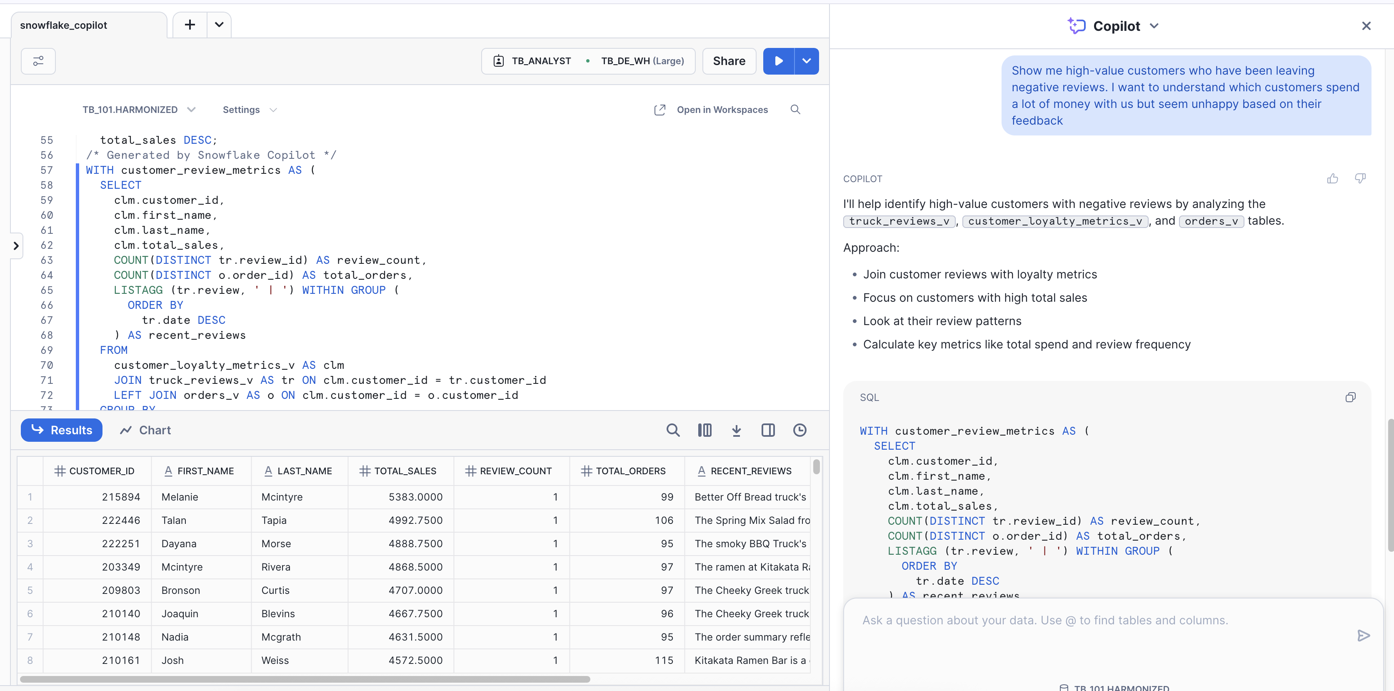The image size is (1394, 691).
Task: Send the Copilot message arrow
Action: coord(1363,636)
